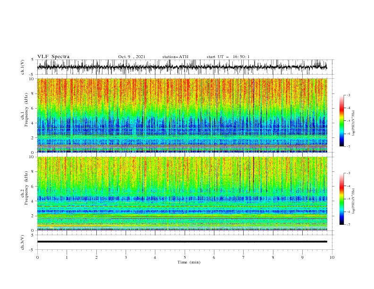Click time axis tick label "10"
The height and width of the screenshot is (289, 374).
coord(332,257)
